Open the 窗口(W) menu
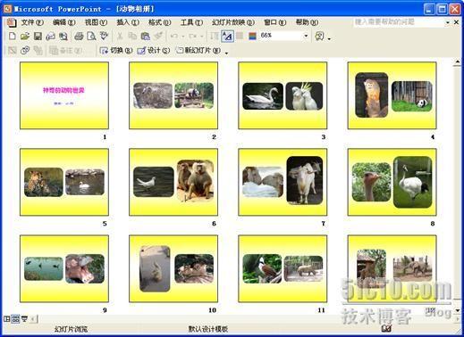Screen dimensions: 464x337 (274, 22)
